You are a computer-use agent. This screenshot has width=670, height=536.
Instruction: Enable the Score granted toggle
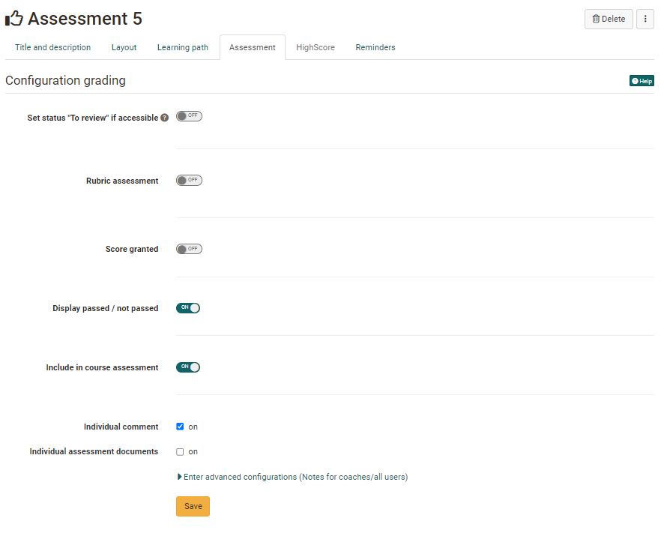point(189,249)
